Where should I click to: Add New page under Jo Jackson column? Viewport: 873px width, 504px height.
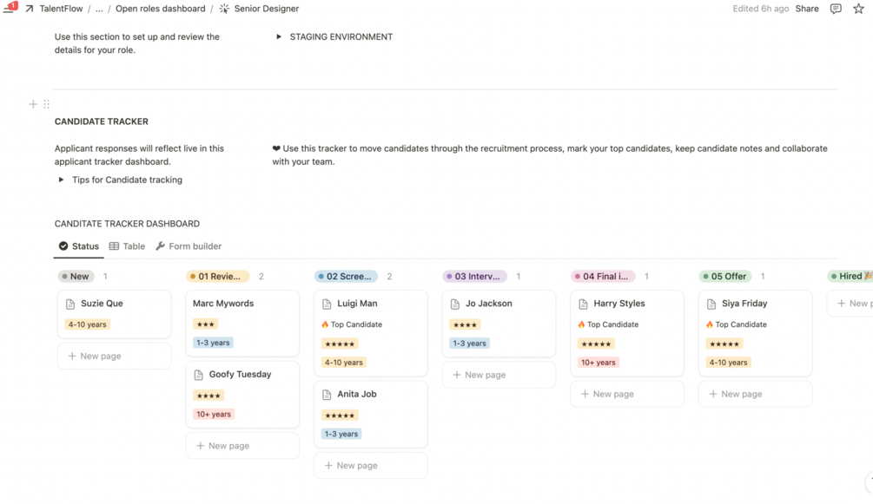coord(485,375)
